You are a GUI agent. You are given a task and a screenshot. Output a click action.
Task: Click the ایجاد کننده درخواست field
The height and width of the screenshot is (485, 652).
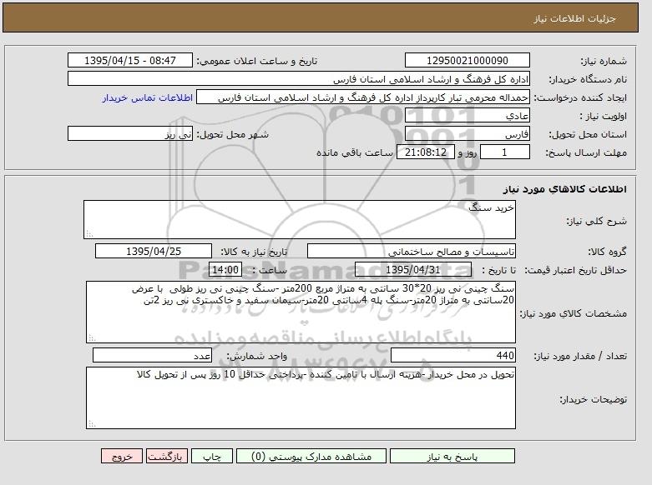coord(363,97)
